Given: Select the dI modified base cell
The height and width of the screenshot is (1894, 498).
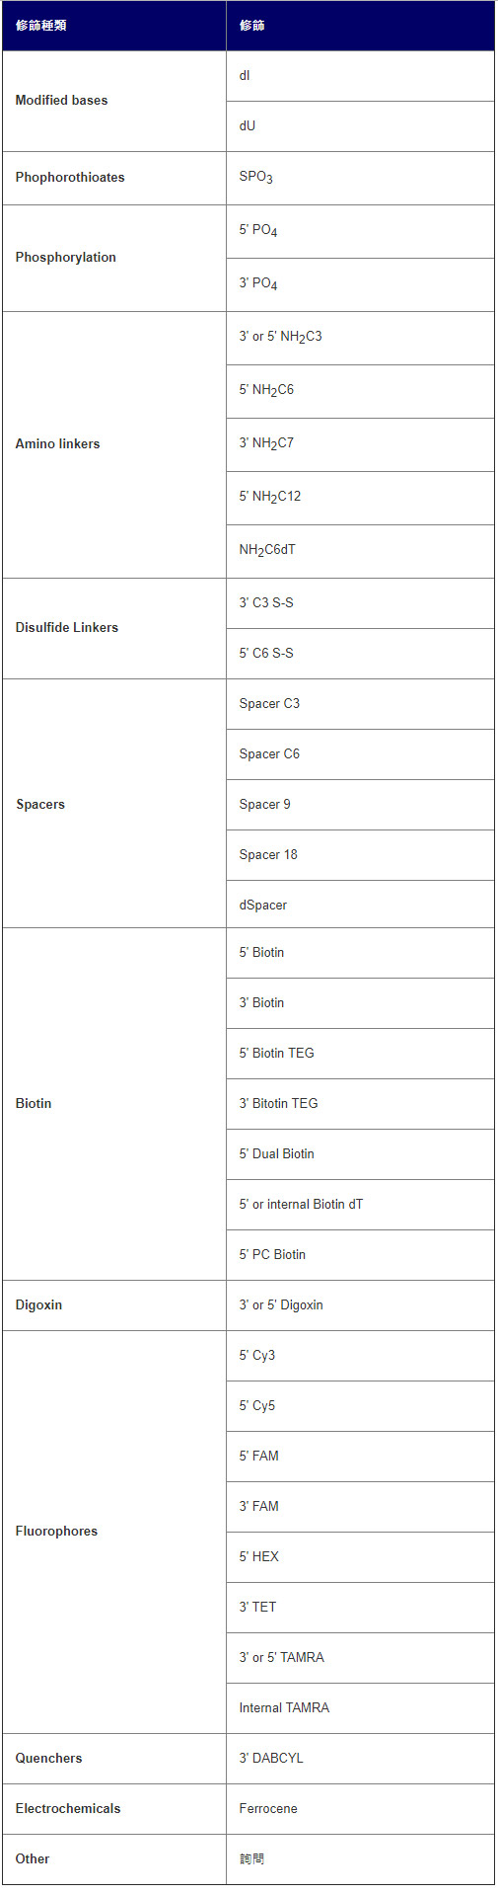Looking at the screenshot, I should [360, 76].
